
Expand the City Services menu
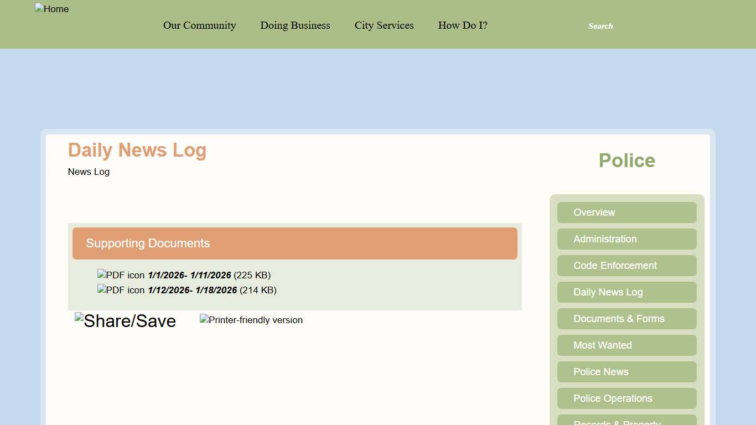[384, 25]
